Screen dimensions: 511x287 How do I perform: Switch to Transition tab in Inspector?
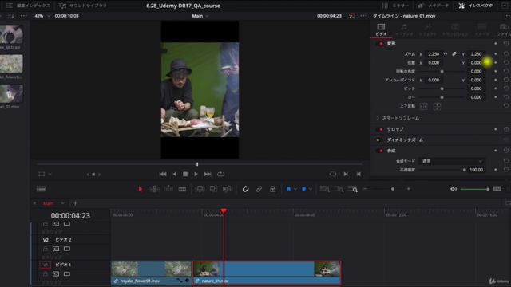[x=455, y=29]
